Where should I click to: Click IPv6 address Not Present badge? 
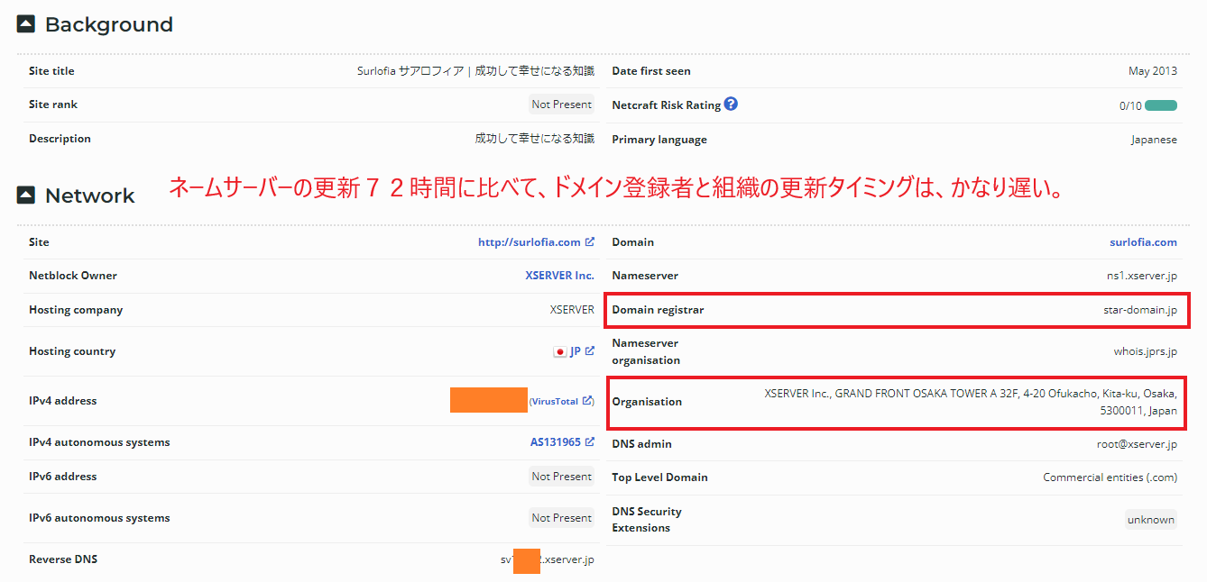(561, 477)
